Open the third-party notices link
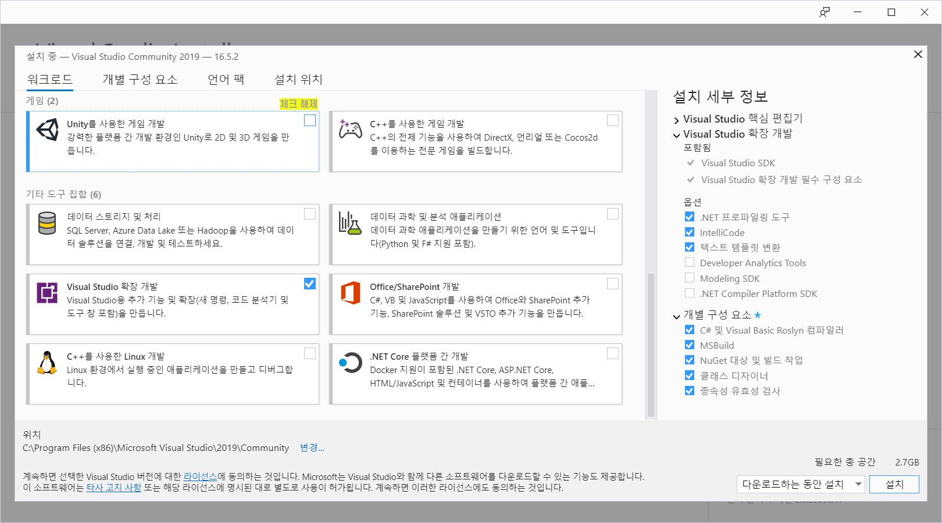The height and width of the screenshot is (523, 942). coord(114,488)
